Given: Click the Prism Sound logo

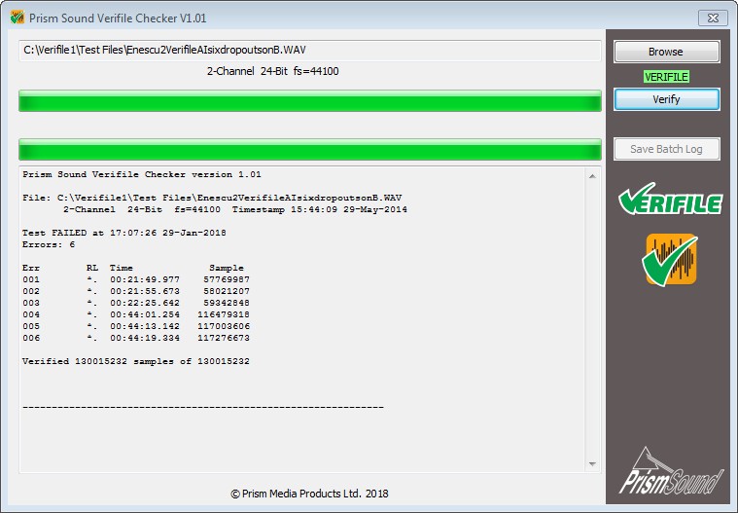Looking at the screenshot, I should 671,470.
